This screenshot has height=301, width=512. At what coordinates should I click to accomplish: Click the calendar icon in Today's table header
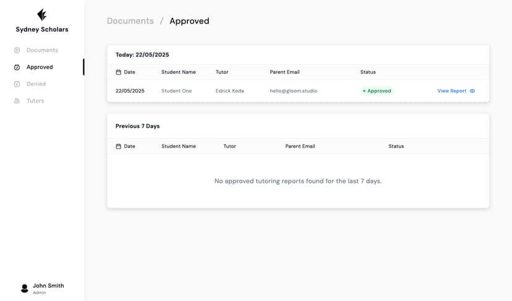pyautogui.click(x=119, y=72)
